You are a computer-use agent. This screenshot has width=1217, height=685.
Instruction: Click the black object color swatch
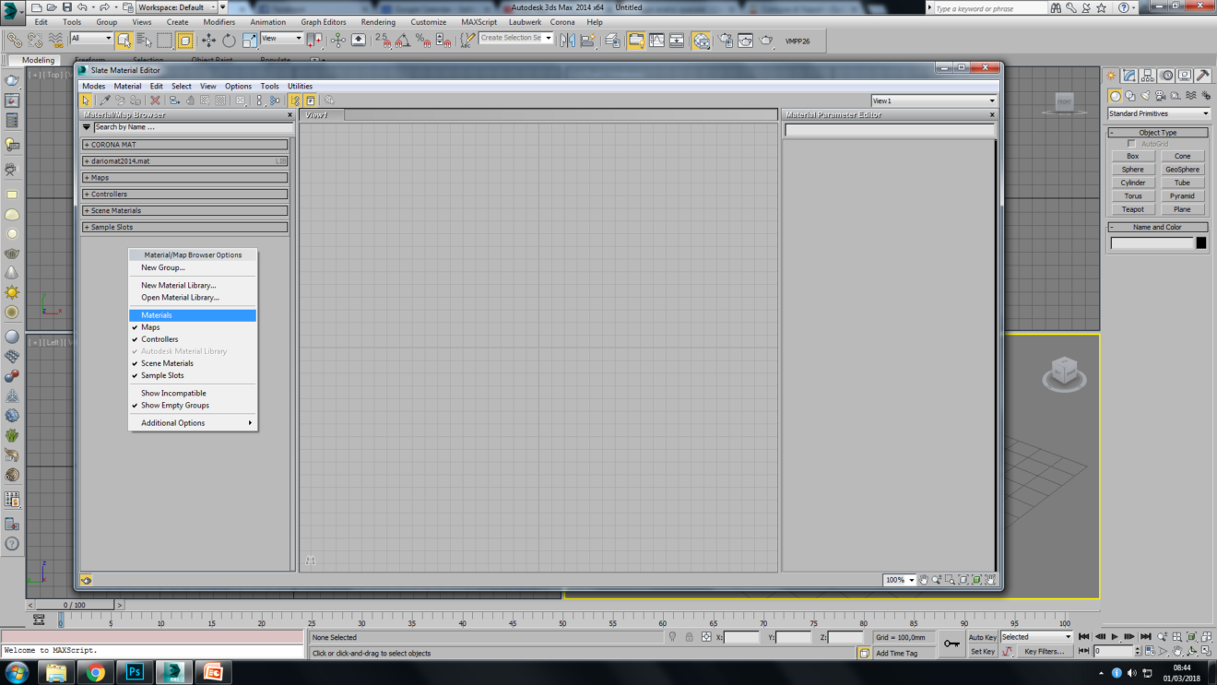tap(1201, 243)
